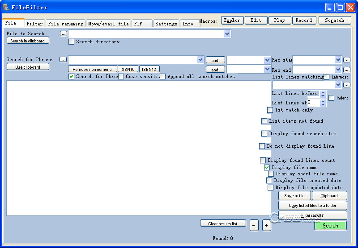Click the Clear results list button
358x248 pixels.
click(x=223, y=223)
